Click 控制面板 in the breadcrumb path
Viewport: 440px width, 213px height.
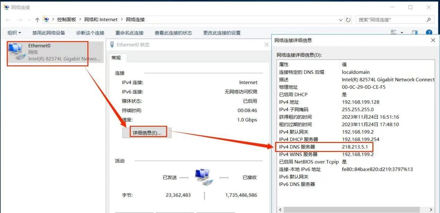pos(67,19)
